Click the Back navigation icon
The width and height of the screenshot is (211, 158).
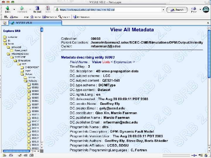(x=8, y=8)
